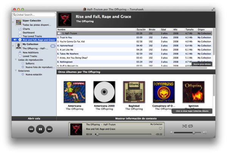Pause playback with the pause button
The image size is (227, 154).
(40, 129)
